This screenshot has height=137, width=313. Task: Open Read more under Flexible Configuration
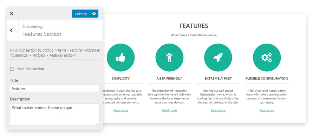(267, 110)
